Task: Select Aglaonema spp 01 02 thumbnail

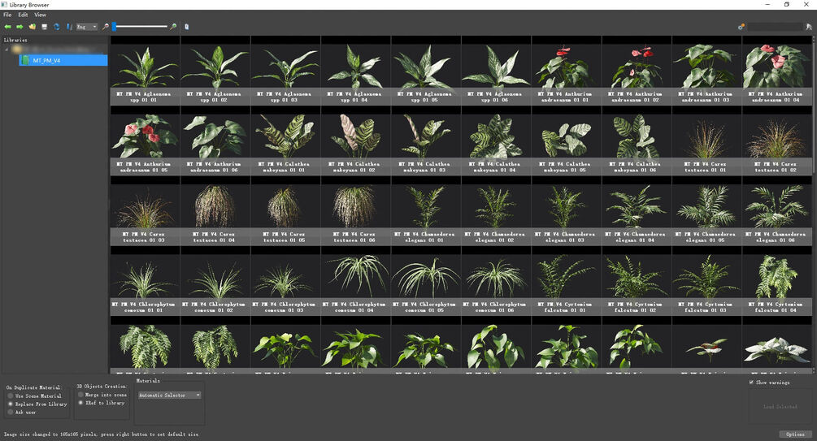Action: click(215, 71)
